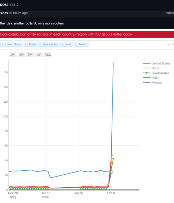Remove the India tag
Screen dimensions: 174x203
(63, 44)
